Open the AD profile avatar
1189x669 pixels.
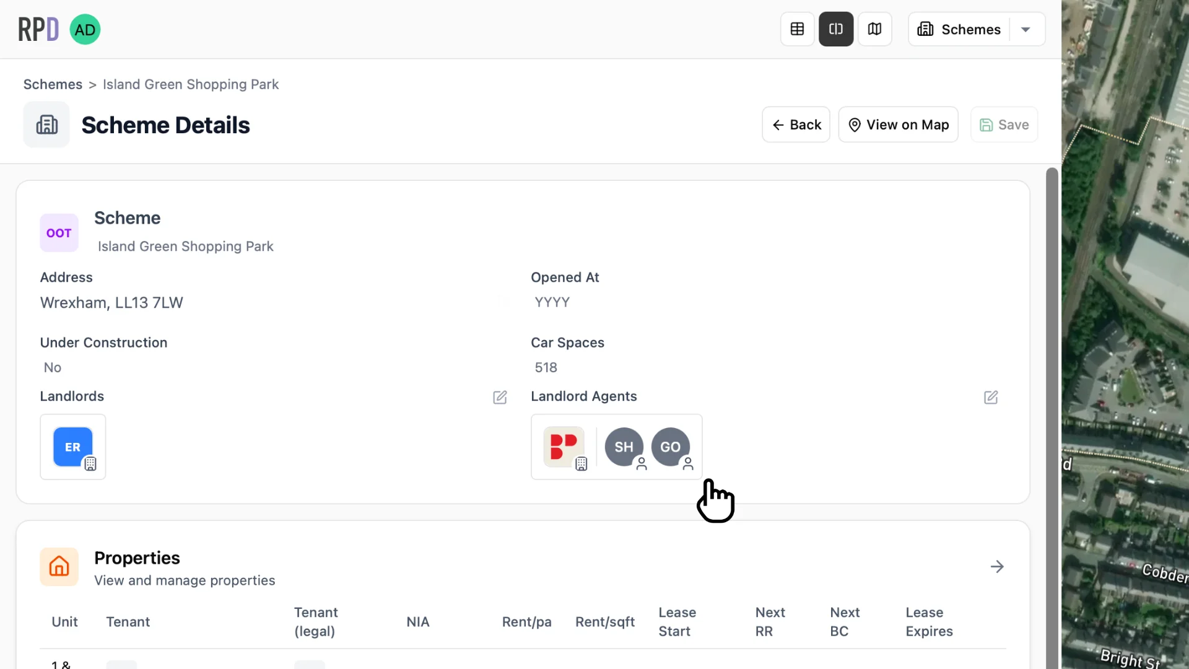pyautogui.click(x=85, y=28)
